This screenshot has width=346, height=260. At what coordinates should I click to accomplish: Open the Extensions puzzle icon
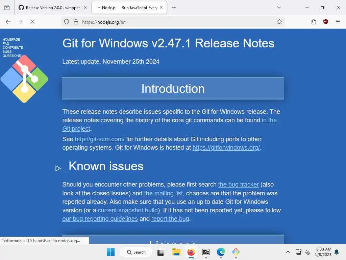pyautogui.click(x=314, y=22)
